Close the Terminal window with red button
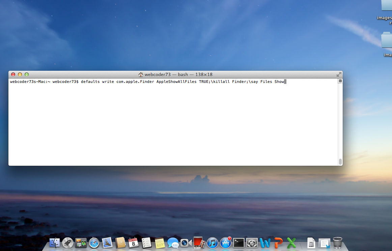 (13, 74)
